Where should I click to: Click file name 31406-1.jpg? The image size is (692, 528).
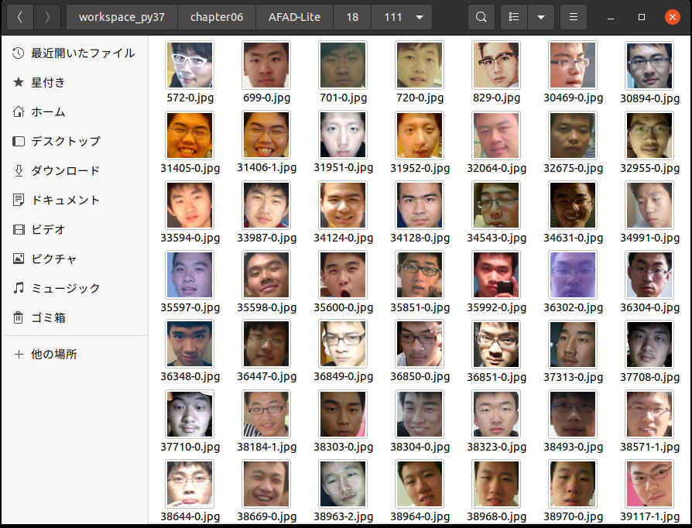[266, 168]
